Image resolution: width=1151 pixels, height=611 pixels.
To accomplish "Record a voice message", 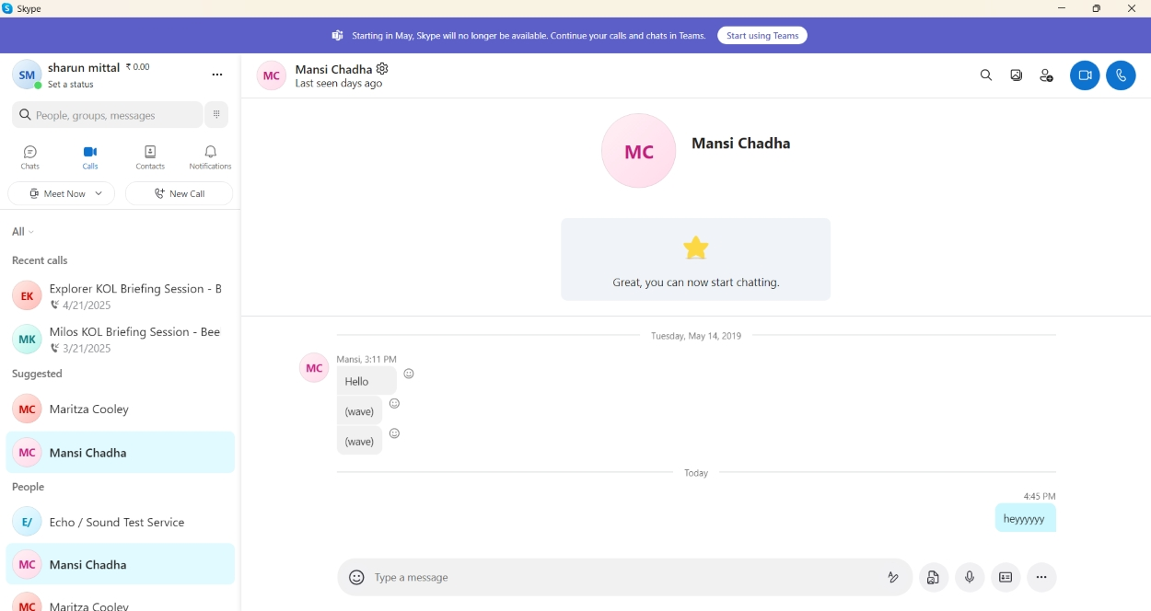I will (970, 577).
